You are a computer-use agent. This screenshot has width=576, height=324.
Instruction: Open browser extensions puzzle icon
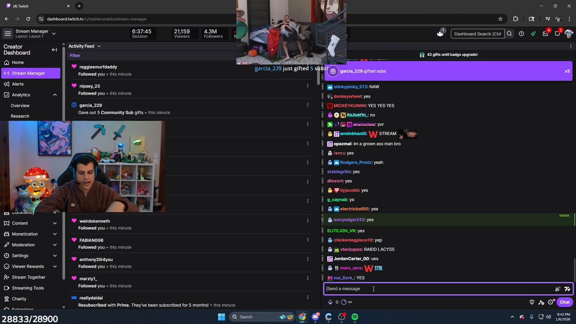pos(516,19)
